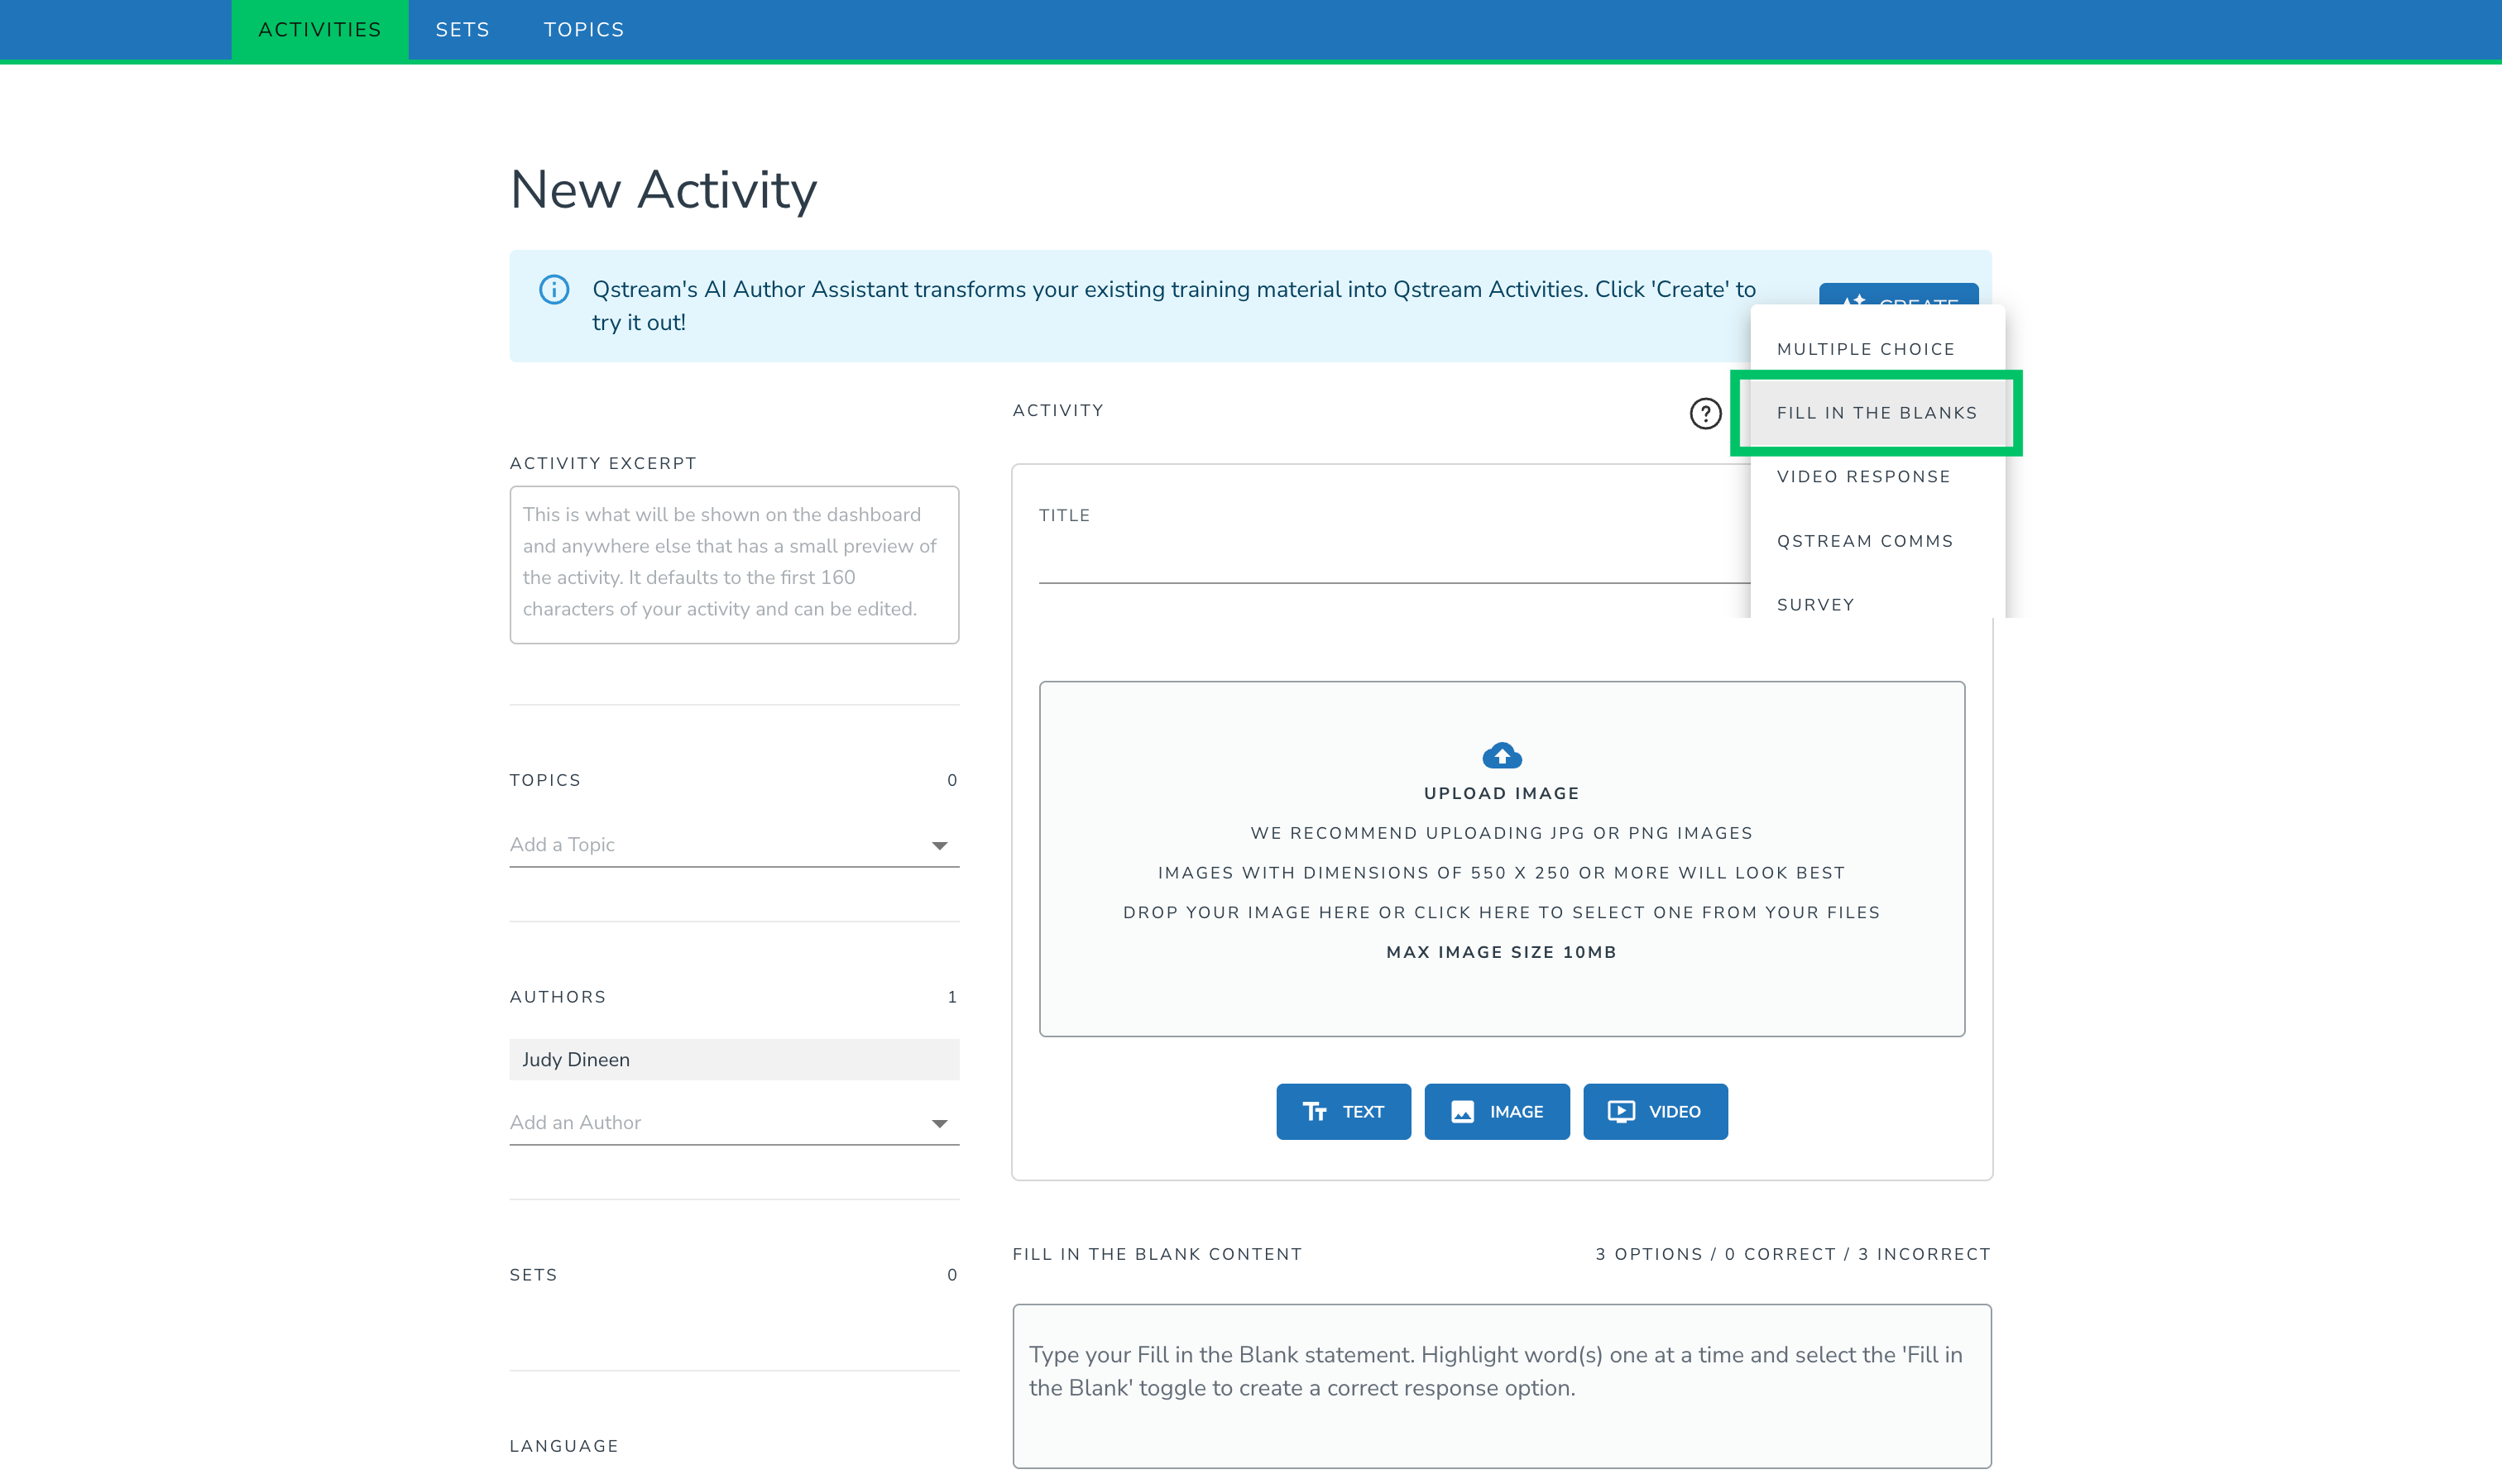Add a Text content block
Viewport: 2502px width, 1484px height.
[1343, 1112]
